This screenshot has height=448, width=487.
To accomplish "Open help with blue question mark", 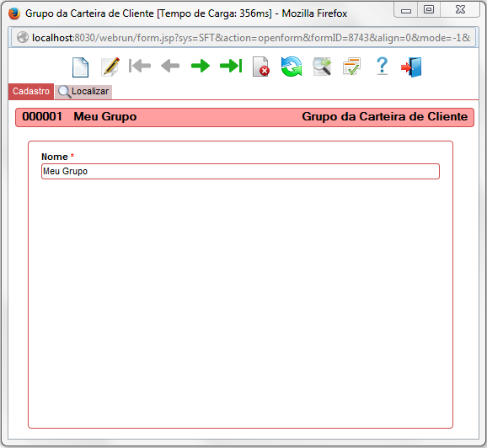I will point(382,66).
